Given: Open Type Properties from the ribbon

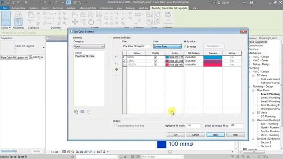Looking at the screenshot, I should 18,15.
